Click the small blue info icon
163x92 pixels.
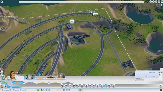[x=11, y=80]
